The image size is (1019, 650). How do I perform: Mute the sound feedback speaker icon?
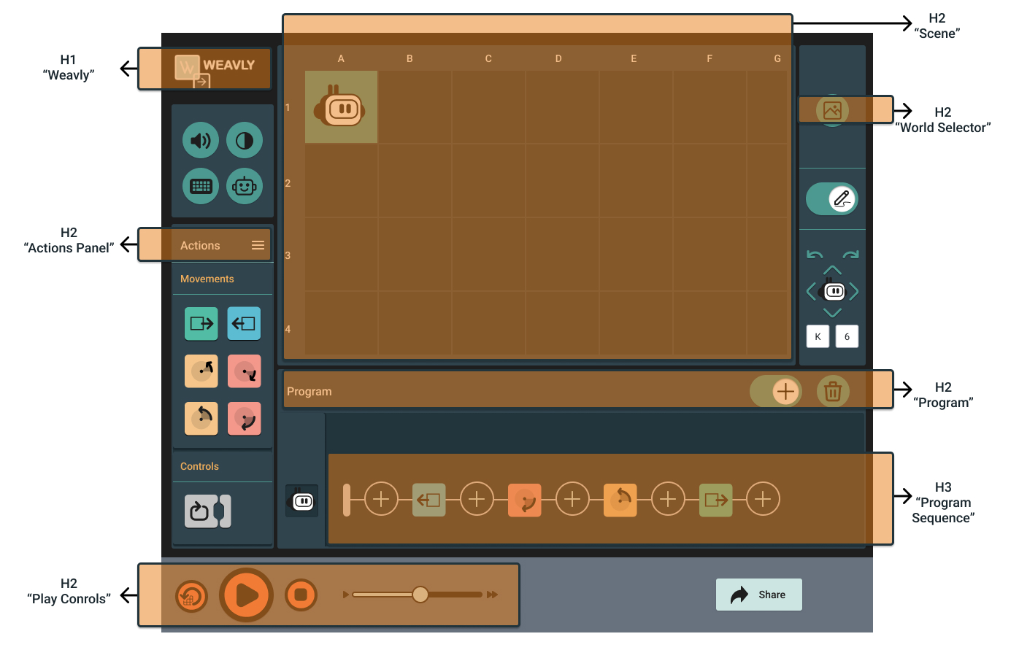coord(201,140)
